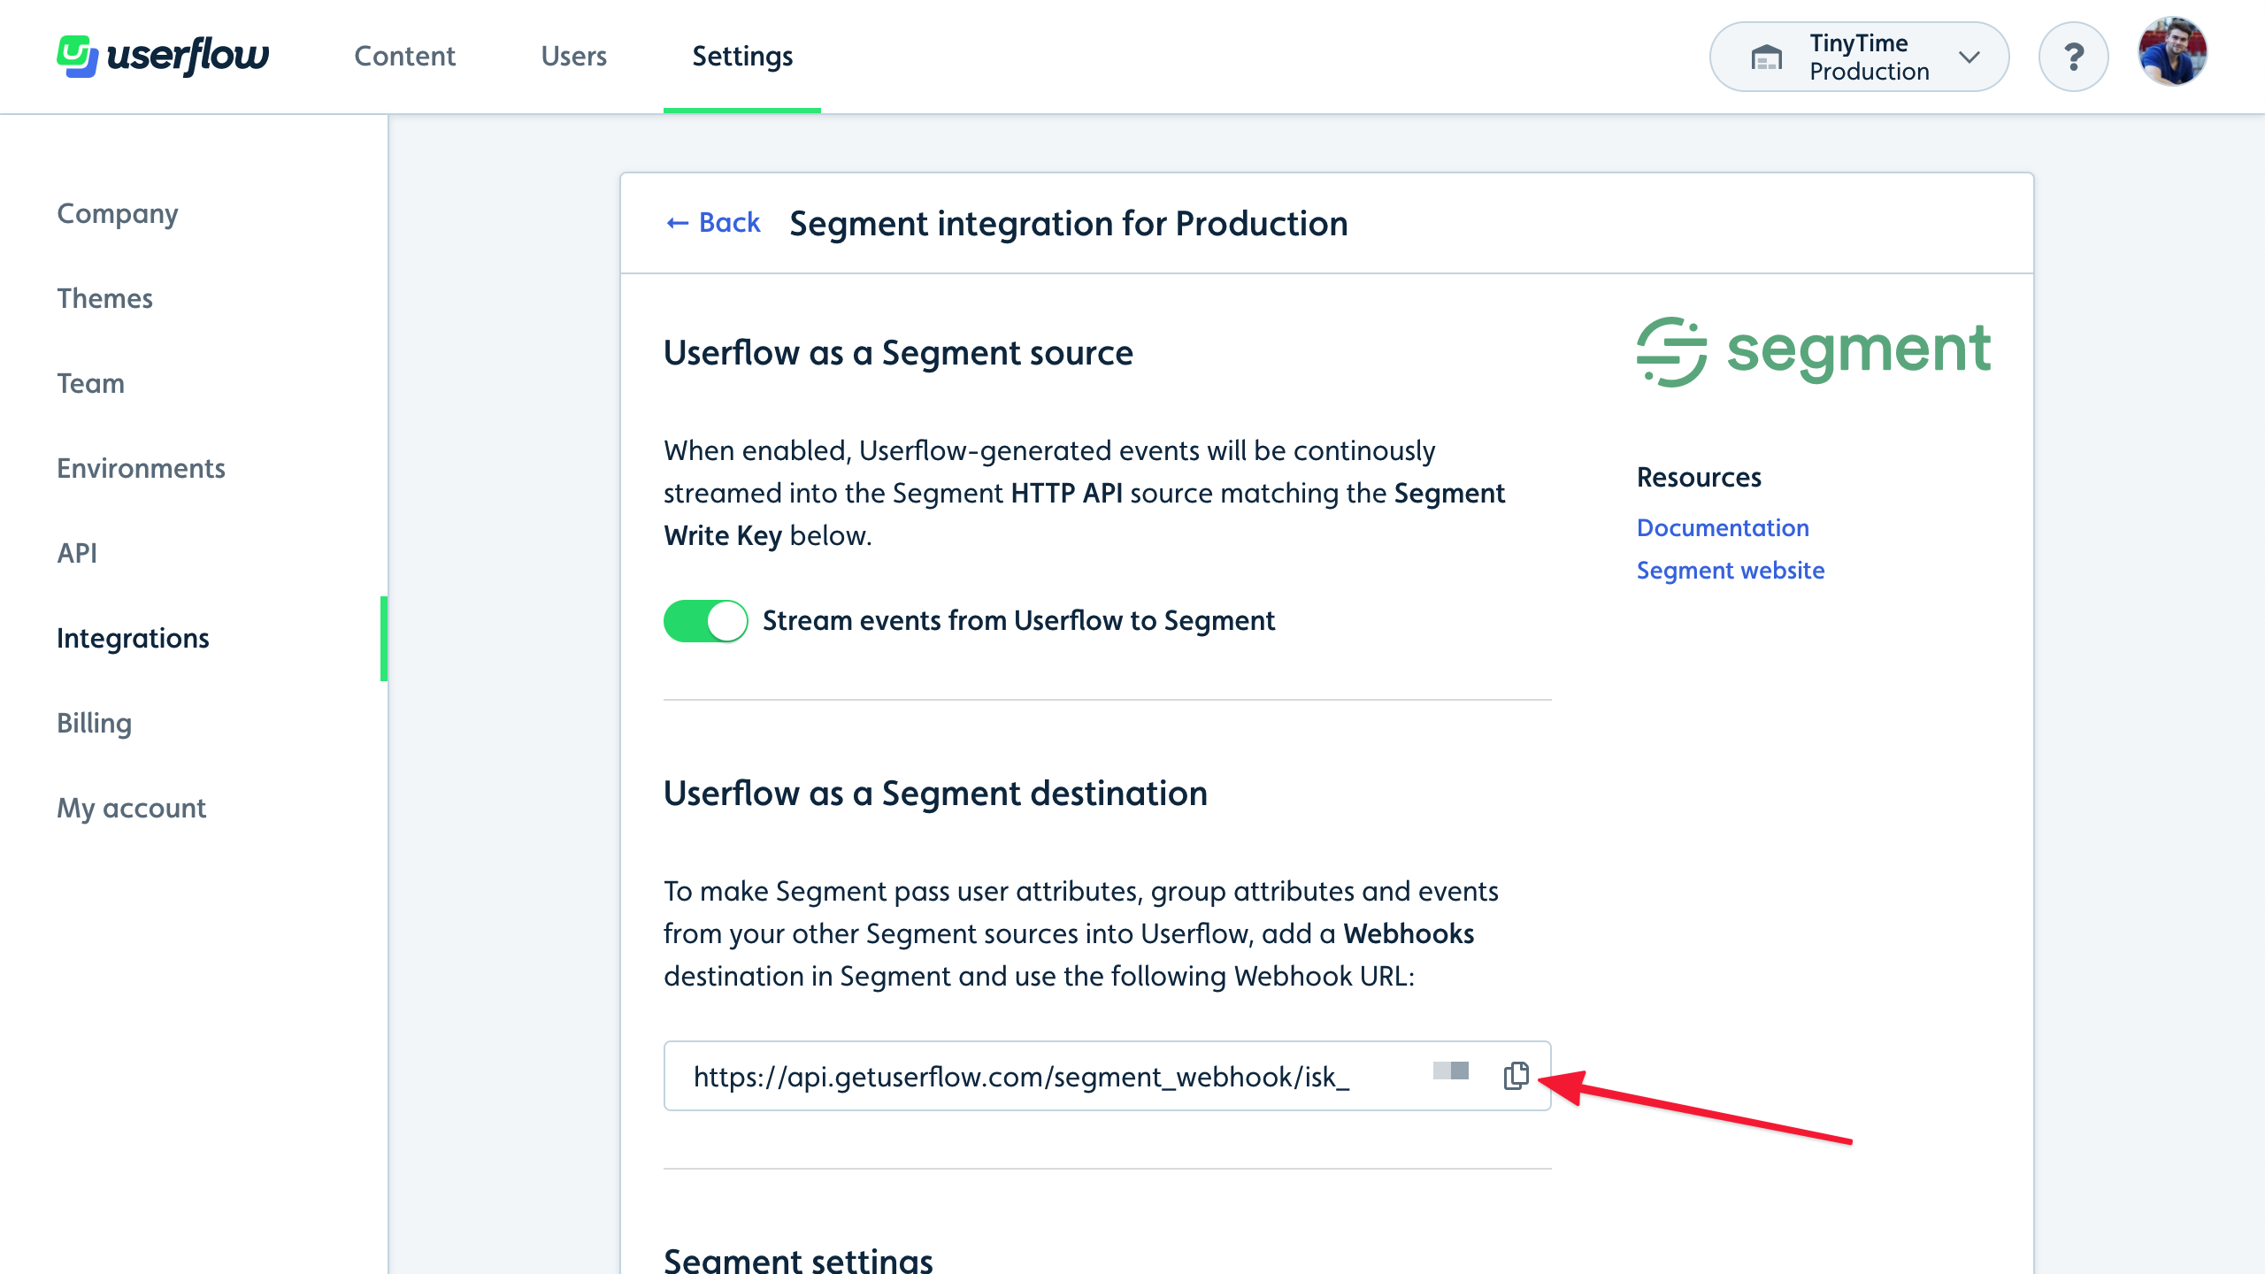Open Environments in the sidebar
This screenshot has height=1274, width=2265.
141,468
